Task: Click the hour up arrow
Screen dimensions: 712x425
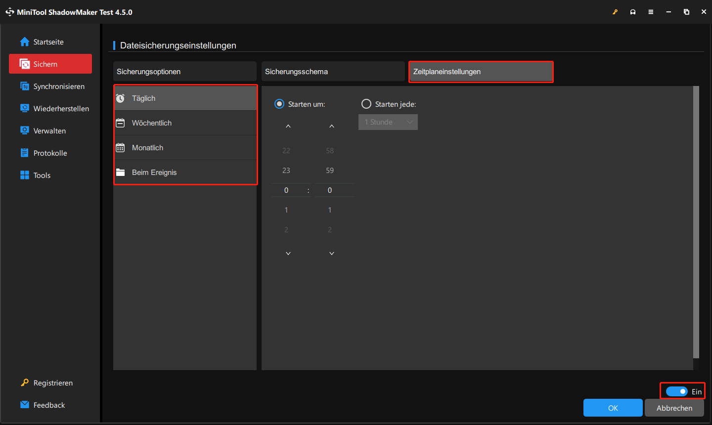Action: (288, 126)
